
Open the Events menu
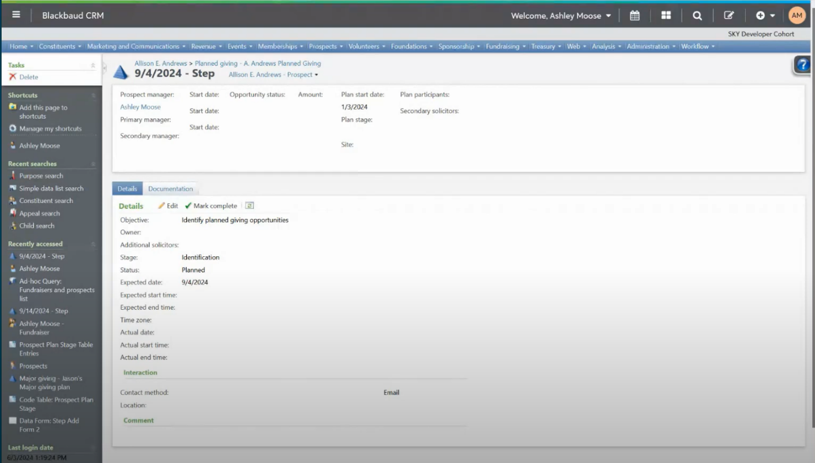click(240, 46)
